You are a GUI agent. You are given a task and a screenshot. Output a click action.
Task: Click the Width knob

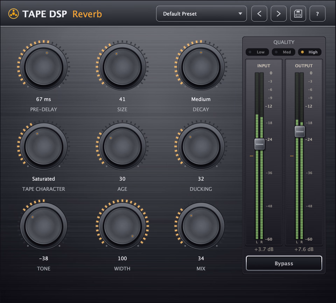(x=122, y=226)
